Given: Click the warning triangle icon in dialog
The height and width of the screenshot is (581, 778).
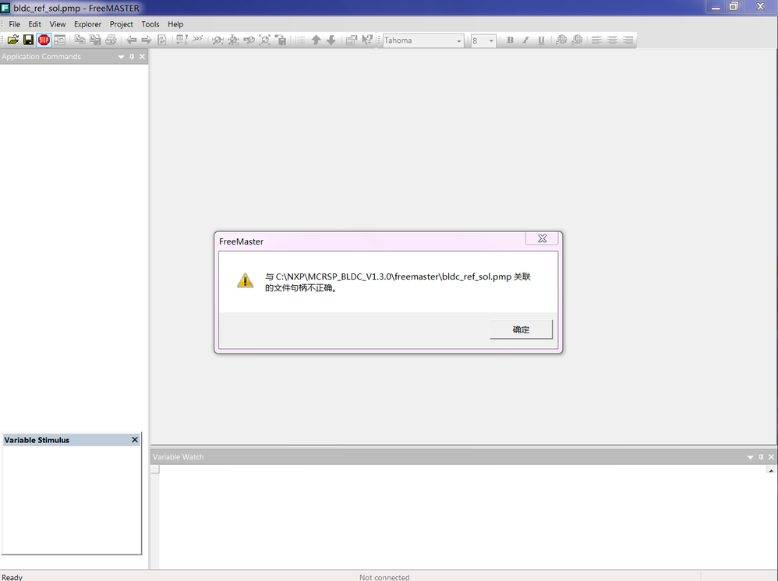Looking at the screenshot, I should 245,280.
